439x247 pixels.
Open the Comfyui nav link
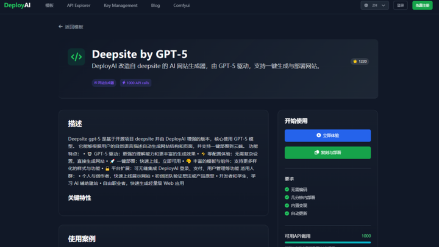(182, 5)
